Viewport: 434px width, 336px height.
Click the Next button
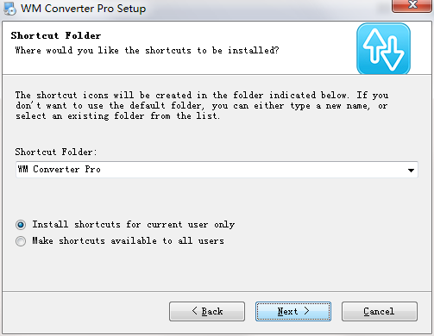coord(293,311)
